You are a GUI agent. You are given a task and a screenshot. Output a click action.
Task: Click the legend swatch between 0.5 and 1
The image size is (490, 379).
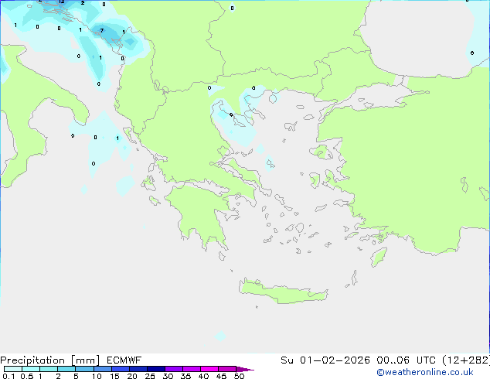coord(31,369)
